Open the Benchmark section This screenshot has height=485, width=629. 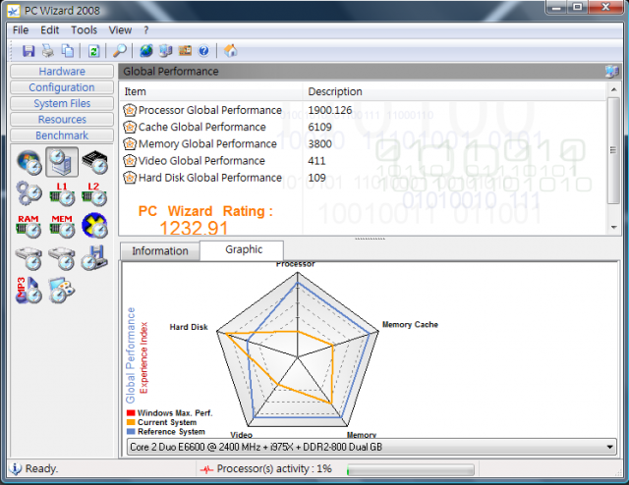62,135
